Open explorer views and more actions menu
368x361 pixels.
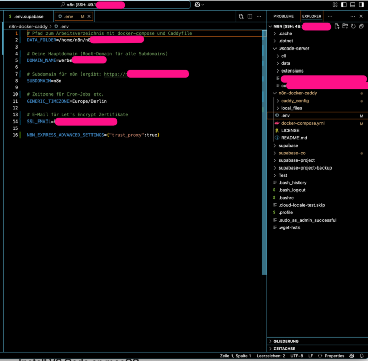coord(353,16)
